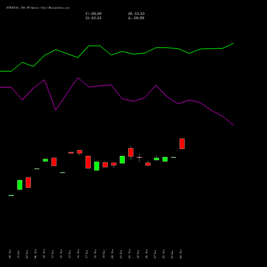Click the tall red candle for 17 Nov

pos(88,162)
